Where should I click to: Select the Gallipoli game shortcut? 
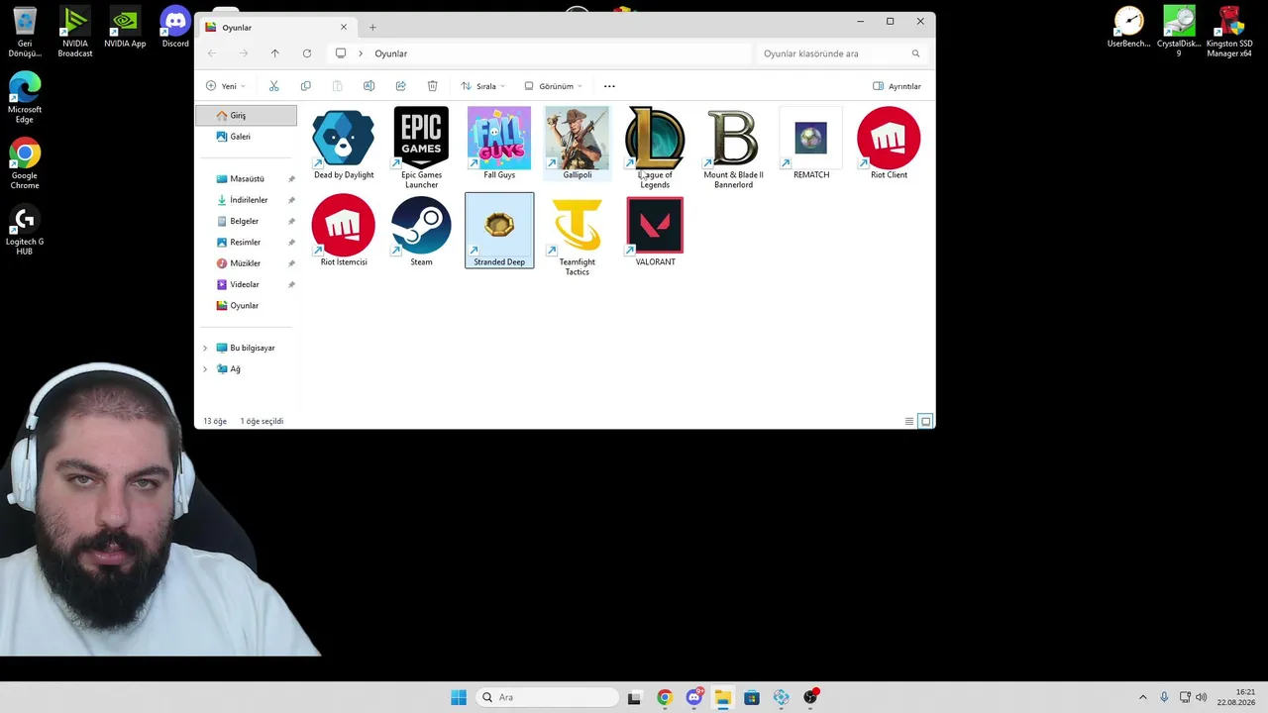[x=577, y=145]
